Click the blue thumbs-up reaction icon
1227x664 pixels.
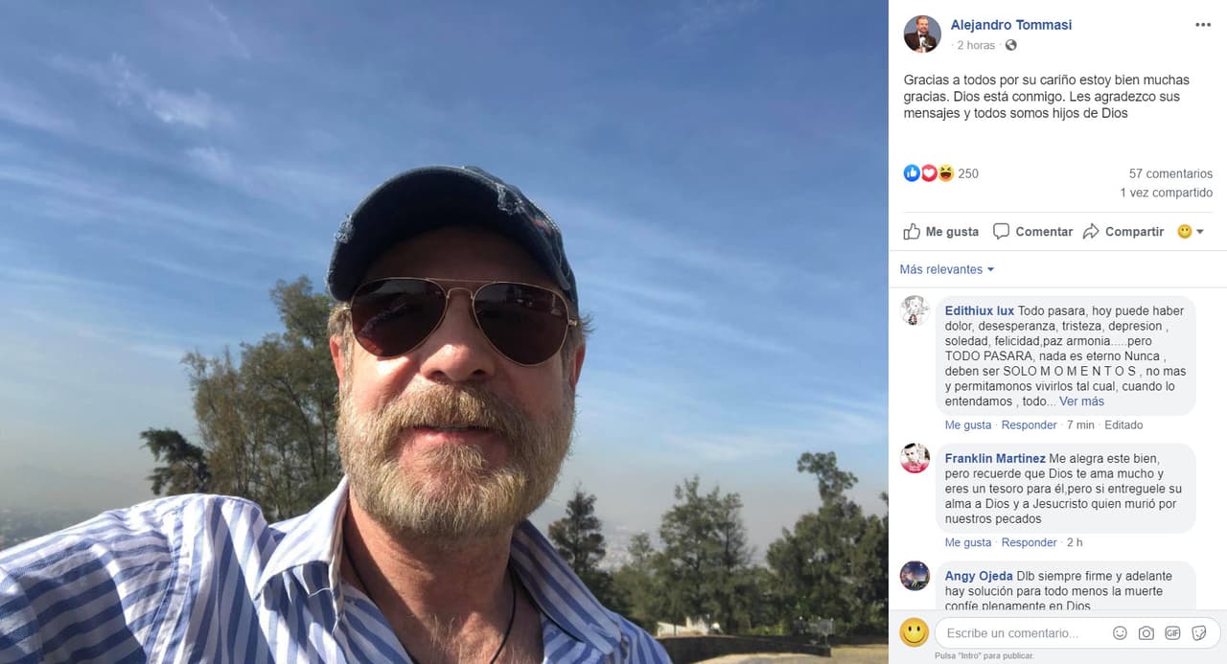point(912,172)
